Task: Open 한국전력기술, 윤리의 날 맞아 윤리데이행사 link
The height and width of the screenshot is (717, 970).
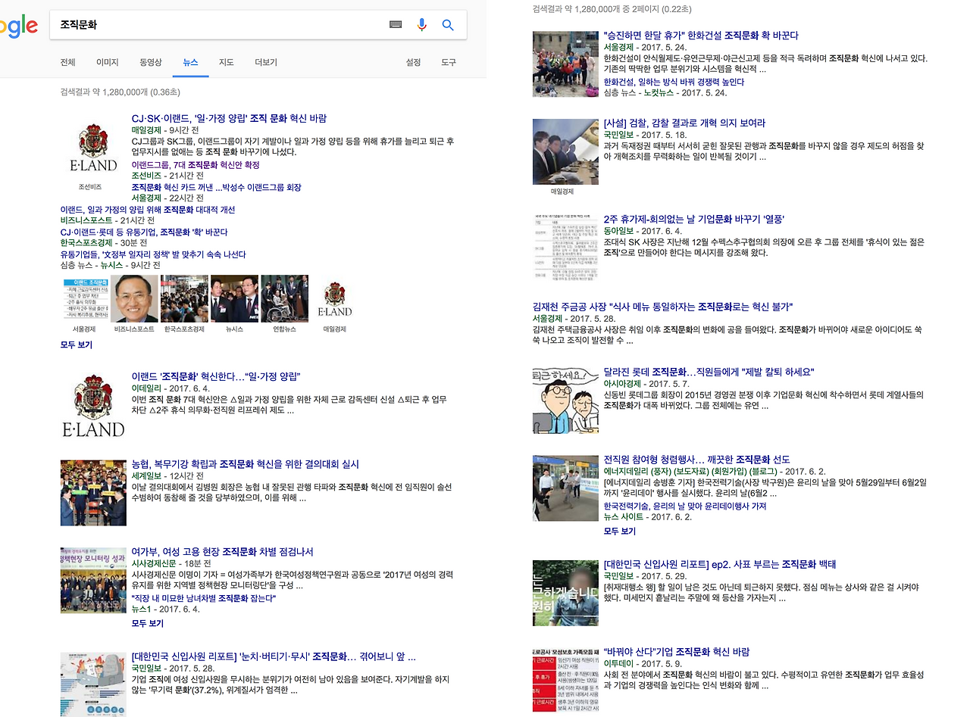Action: 685,507
